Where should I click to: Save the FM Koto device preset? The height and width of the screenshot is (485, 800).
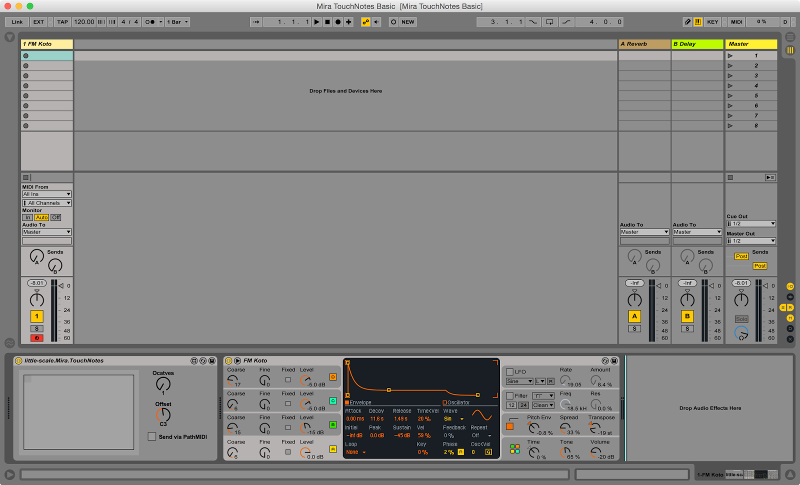pos(614,360)
